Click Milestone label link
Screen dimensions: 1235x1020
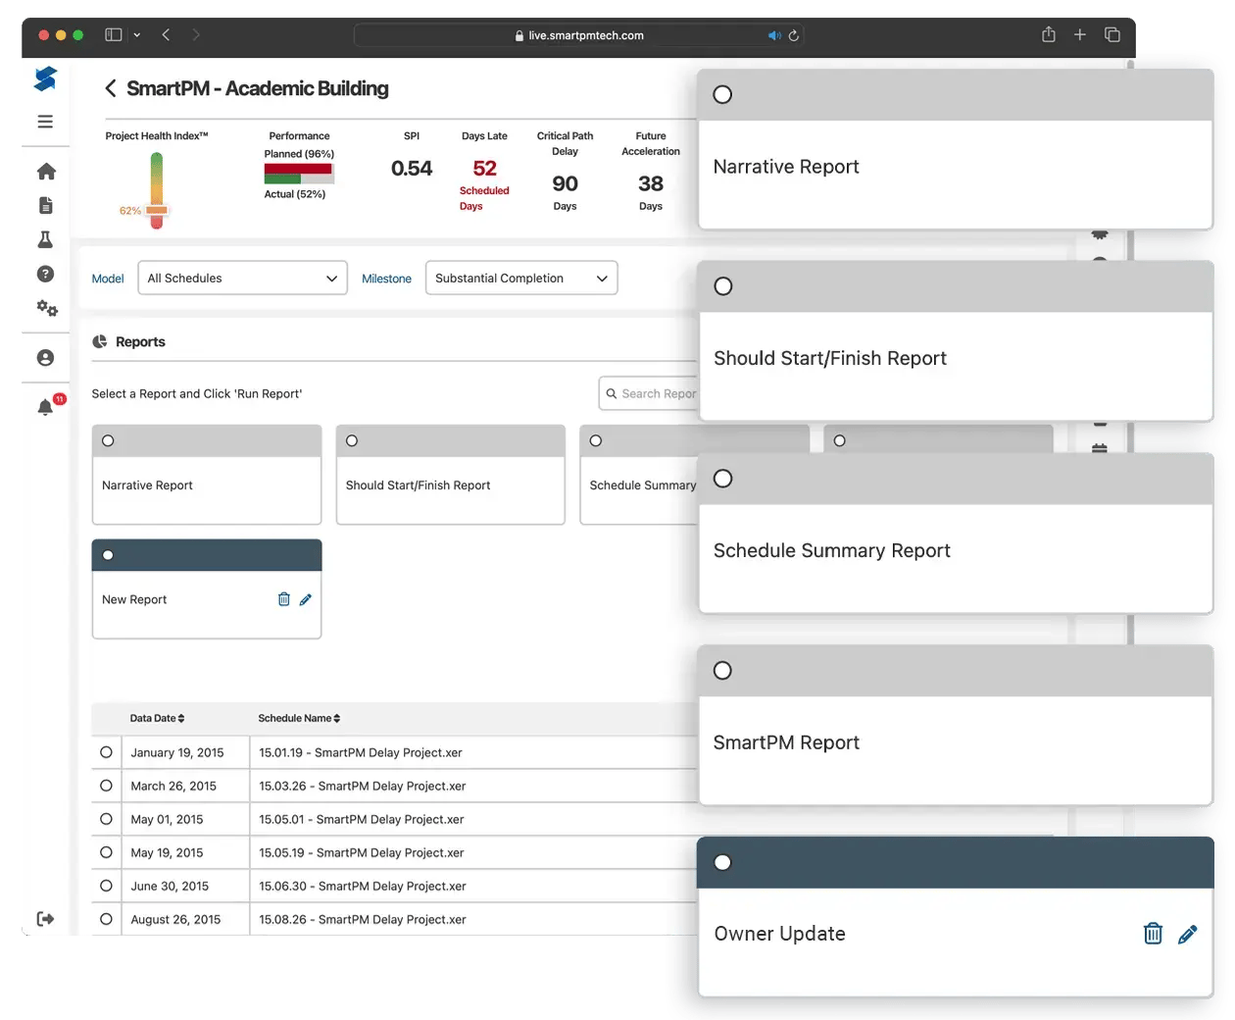point(386,279)
